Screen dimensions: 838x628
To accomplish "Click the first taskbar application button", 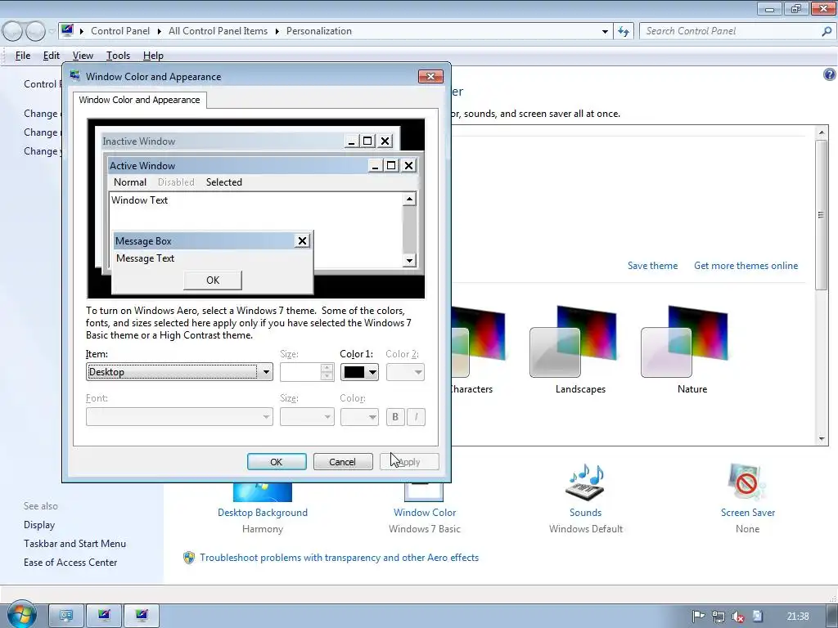I will click(x=66, y=616).
